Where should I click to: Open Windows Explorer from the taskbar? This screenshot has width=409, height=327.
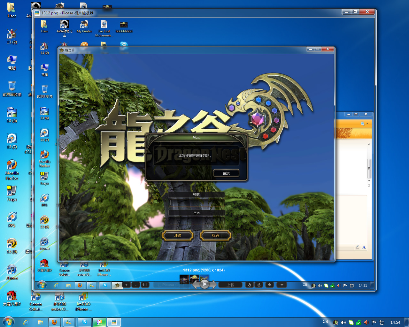[x=40, y=322]
